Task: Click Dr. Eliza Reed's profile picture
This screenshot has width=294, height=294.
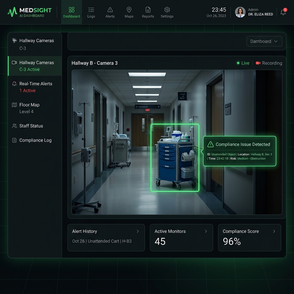Action: pos(240,12)
